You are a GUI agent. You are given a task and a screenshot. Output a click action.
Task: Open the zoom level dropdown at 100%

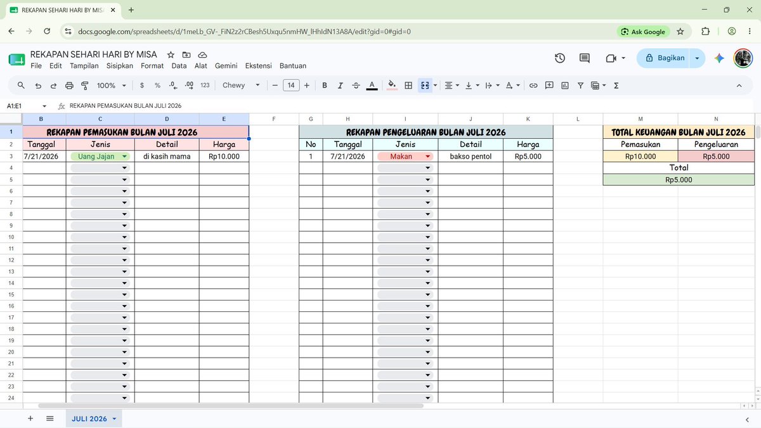[x=112, y=85]
